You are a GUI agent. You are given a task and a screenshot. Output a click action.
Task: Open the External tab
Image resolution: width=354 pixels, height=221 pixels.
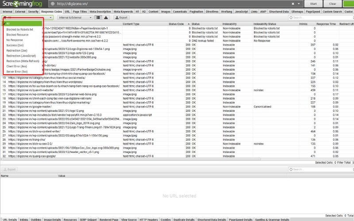[20, 11]
